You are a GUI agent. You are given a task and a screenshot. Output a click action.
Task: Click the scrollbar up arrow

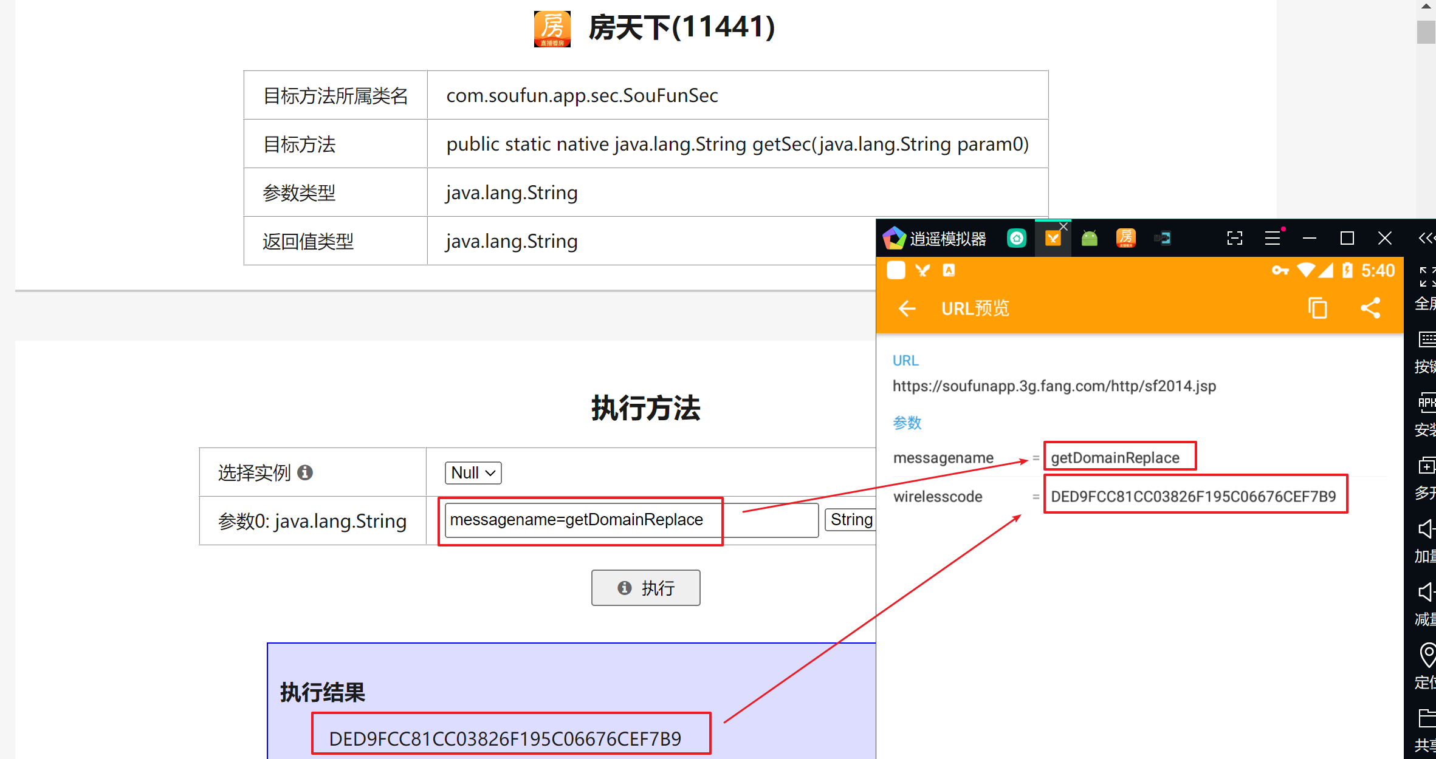(1426, 6)
